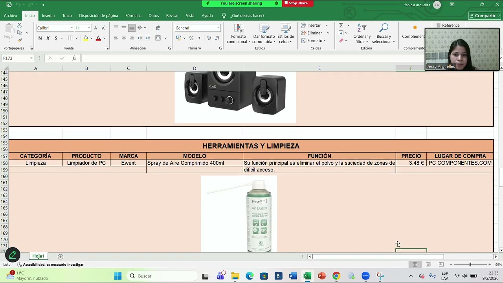Set vertical align middle
Image resolution: width=503 pixels, height=283 pixels.
tap(124, 28)
